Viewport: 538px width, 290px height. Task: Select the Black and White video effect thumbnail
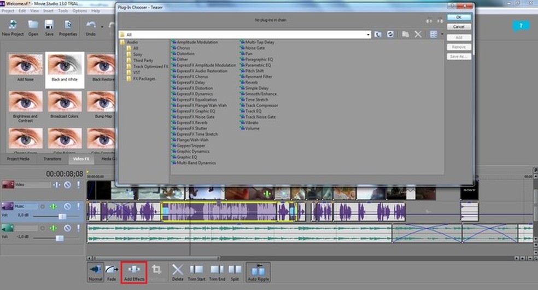pyautogui.click(x=65, y=69)
